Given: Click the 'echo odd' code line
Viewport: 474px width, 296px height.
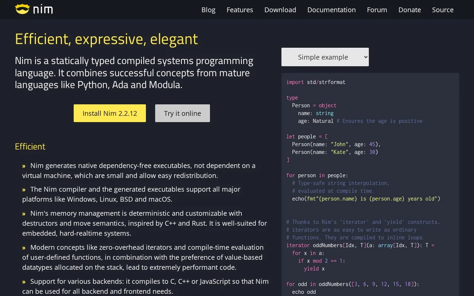Looking at the screenshot, I should click(x=304, y=292).
